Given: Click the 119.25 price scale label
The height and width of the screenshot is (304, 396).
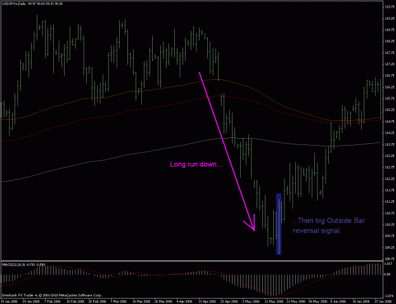Looking at the screenshot, I should pos(390,18).
